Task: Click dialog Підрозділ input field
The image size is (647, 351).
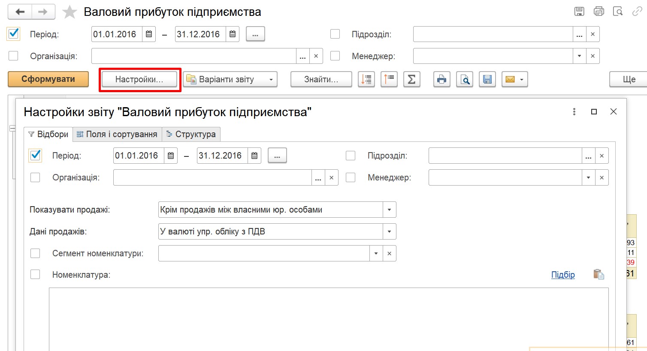Action: (x=505, y=156)
